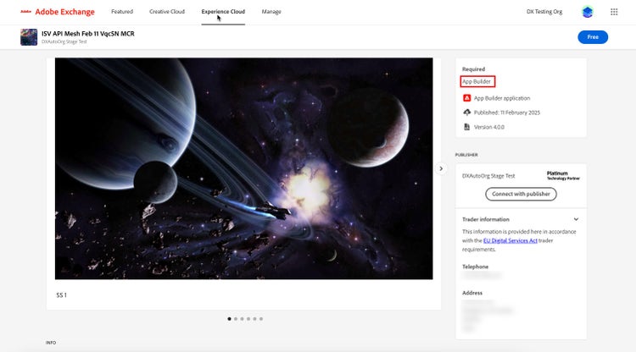Open the EU Digital Services Act link
Screen dimensions: 636x352
510,241
